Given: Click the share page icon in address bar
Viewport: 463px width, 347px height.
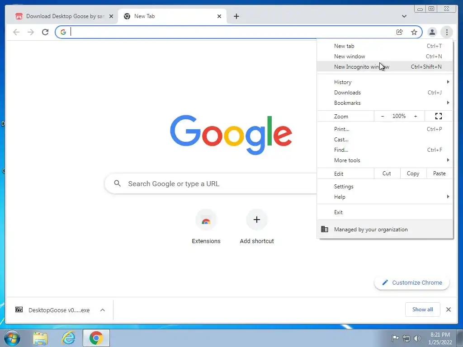Looking at the screenshot, I should [400, 32].
